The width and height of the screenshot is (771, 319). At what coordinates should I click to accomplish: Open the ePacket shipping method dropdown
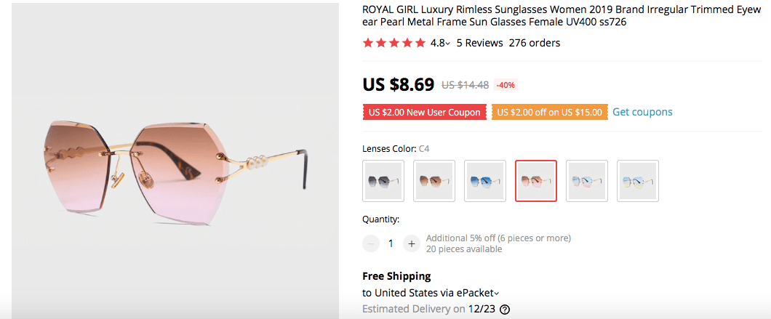[x=497, y=294]
